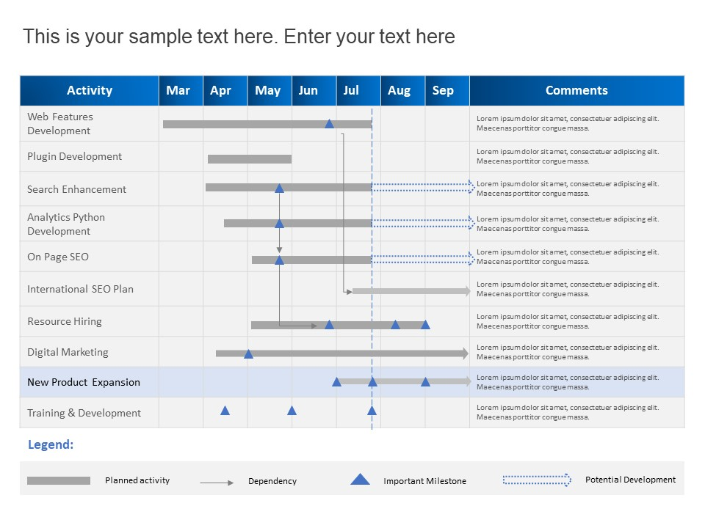This screenshot has width=705, height=528.
Task: Click the Dependency arrow icon in legend
Action: click(x=217, y=483)
